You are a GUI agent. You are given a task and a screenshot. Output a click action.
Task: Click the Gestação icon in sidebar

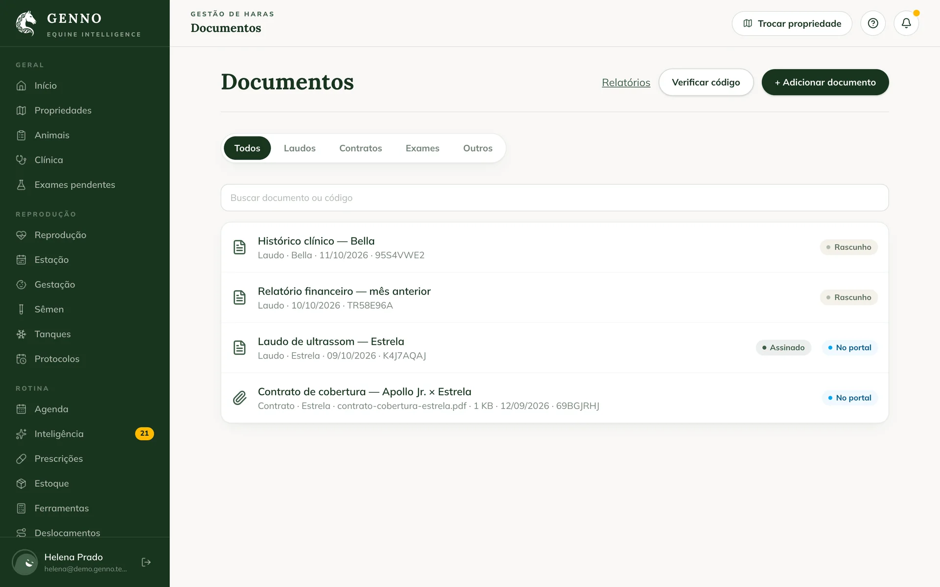(x=21, y=285)
